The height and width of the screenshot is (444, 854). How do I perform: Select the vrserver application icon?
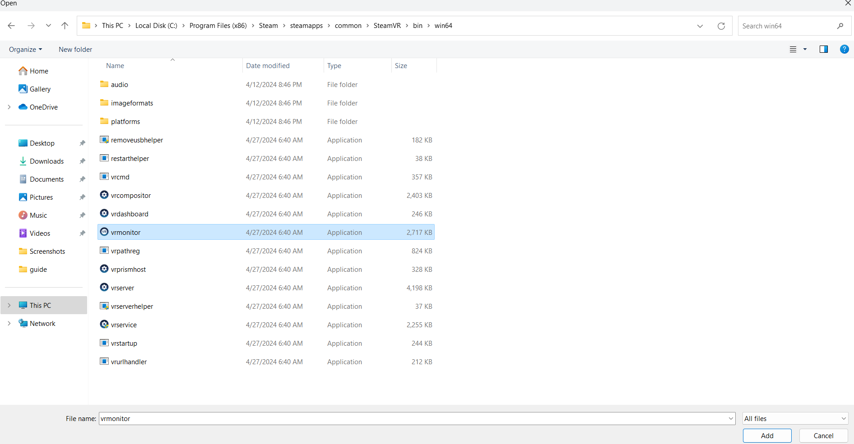[x=104, y=287]
